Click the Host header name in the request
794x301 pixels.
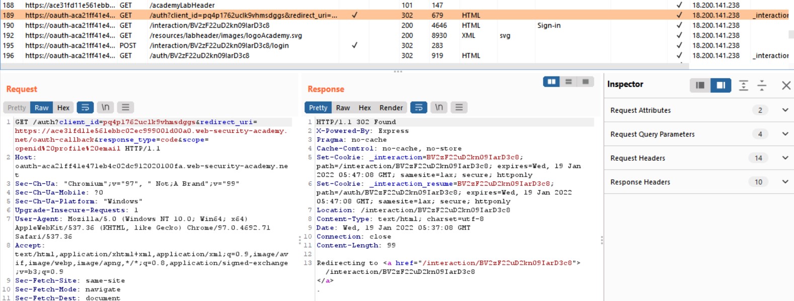25,157
